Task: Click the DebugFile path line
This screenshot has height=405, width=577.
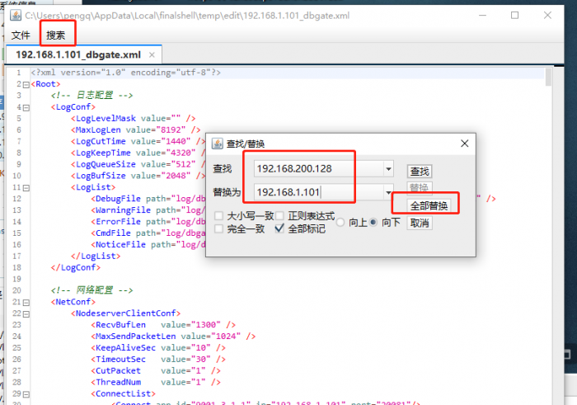Action: point(148,199)
